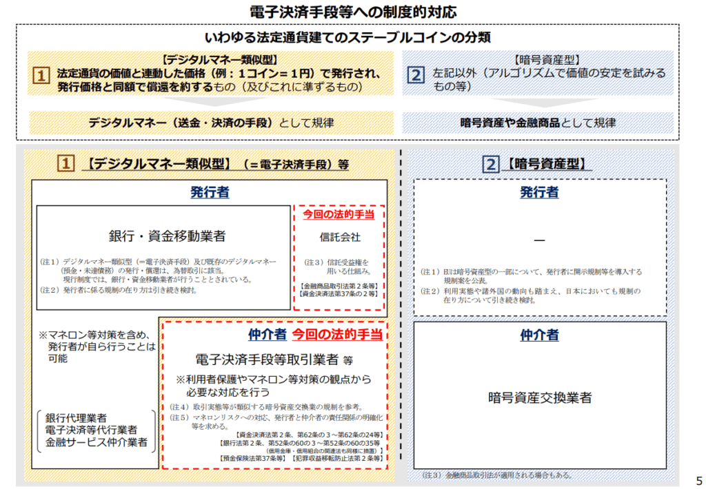Screen dimensions: 706x489
Task: Click red "今回の法的手当" above 信託会社
Action: pyautogui.click(x=339, y=214)
